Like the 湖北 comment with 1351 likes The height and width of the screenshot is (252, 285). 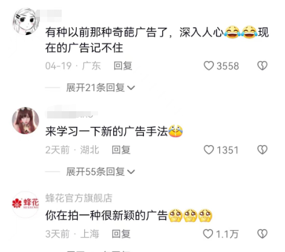(209, 150)
